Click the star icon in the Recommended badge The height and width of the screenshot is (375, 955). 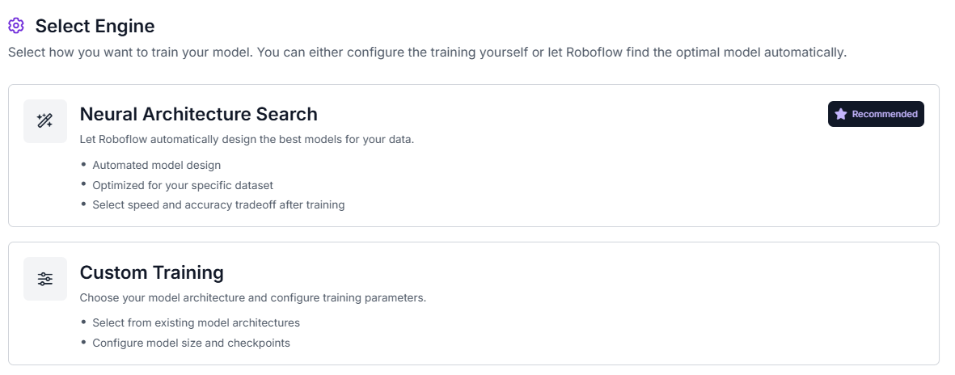click(841, 114)
